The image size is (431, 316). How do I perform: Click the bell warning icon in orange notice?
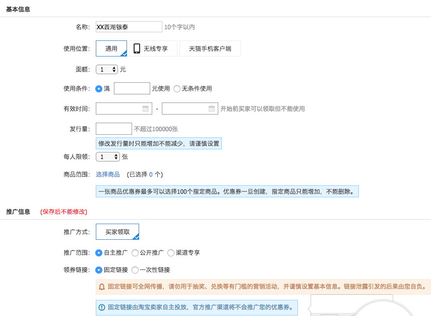click(x=102, y=287)
